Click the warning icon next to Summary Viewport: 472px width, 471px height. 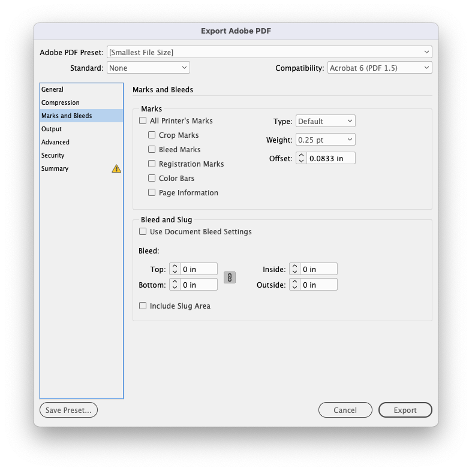116,169
